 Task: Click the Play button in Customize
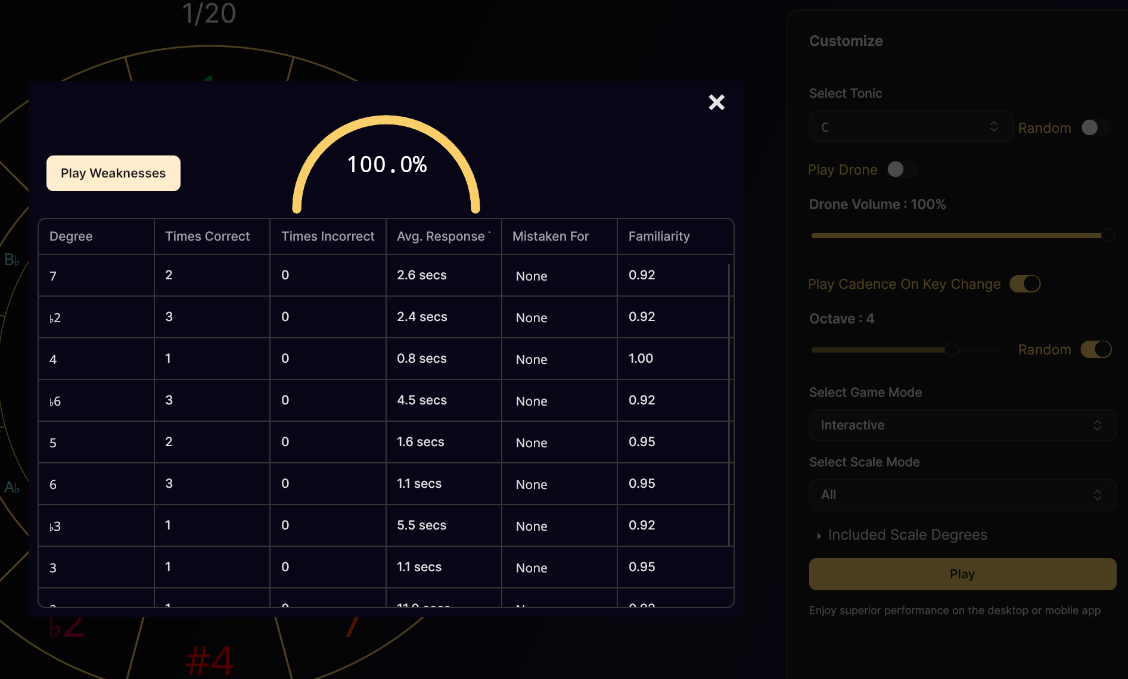(962, 574)
